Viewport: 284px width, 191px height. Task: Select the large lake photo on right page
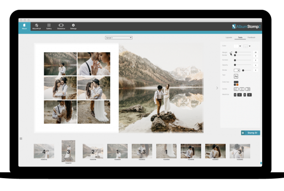(161, 88)
